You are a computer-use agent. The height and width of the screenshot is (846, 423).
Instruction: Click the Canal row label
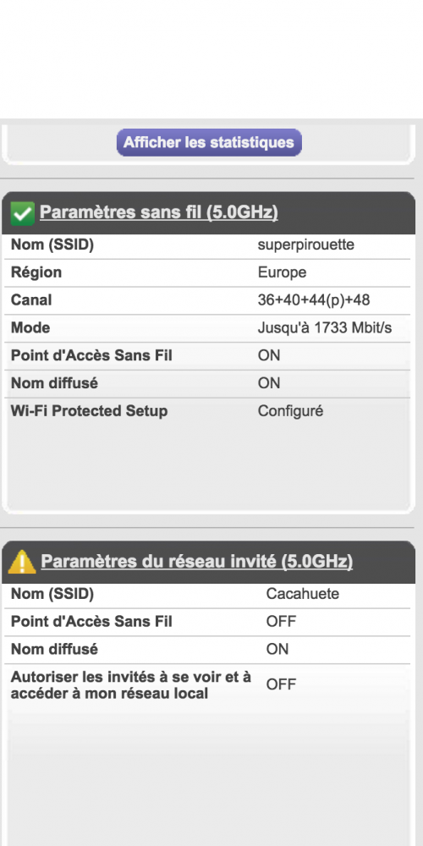pos(31,300)
